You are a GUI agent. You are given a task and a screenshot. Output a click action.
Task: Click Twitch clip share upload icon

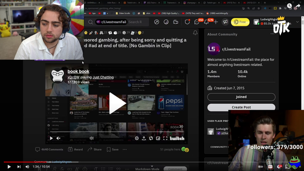tap(144, 138)
